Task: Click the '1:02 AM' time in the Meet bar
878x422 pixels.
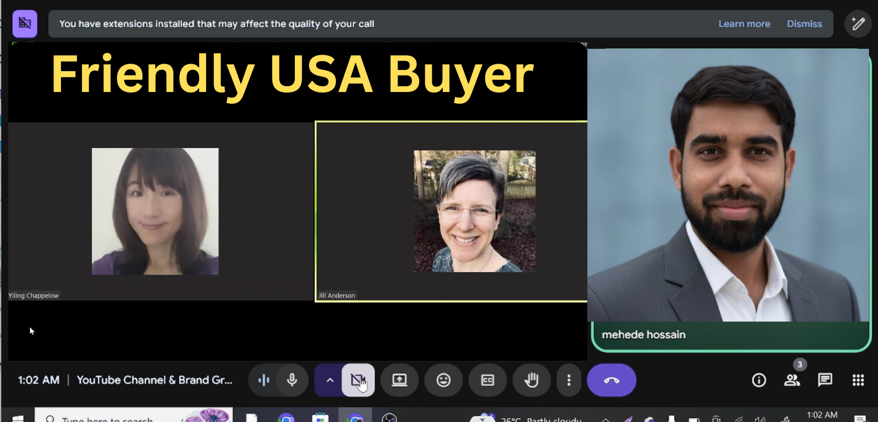Action: [39, 380]
